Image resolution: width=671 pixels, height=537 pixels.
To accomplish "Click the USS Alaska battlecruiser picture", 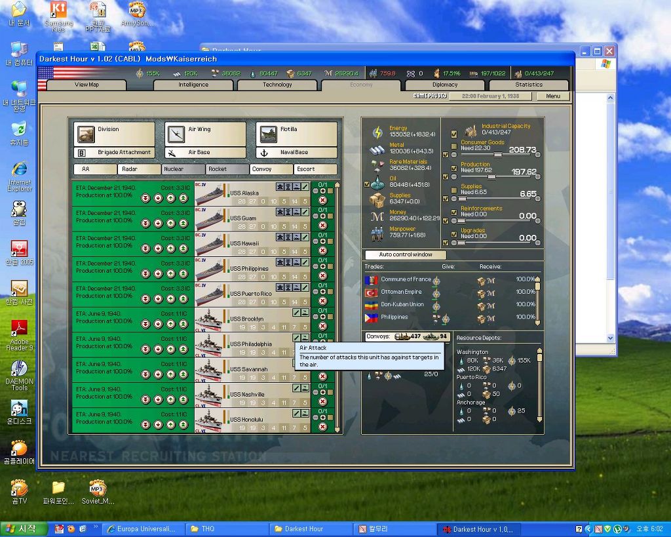I will tap(210, 194).
